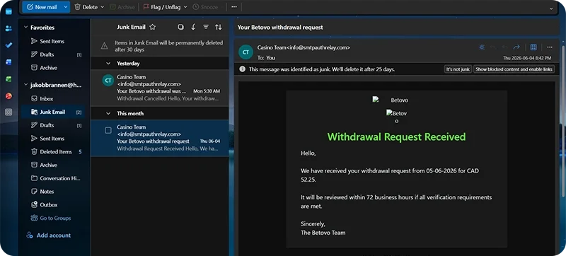Open the Inbox folder
This screenshot has height=256, width=566.
[x=52, y=98]
